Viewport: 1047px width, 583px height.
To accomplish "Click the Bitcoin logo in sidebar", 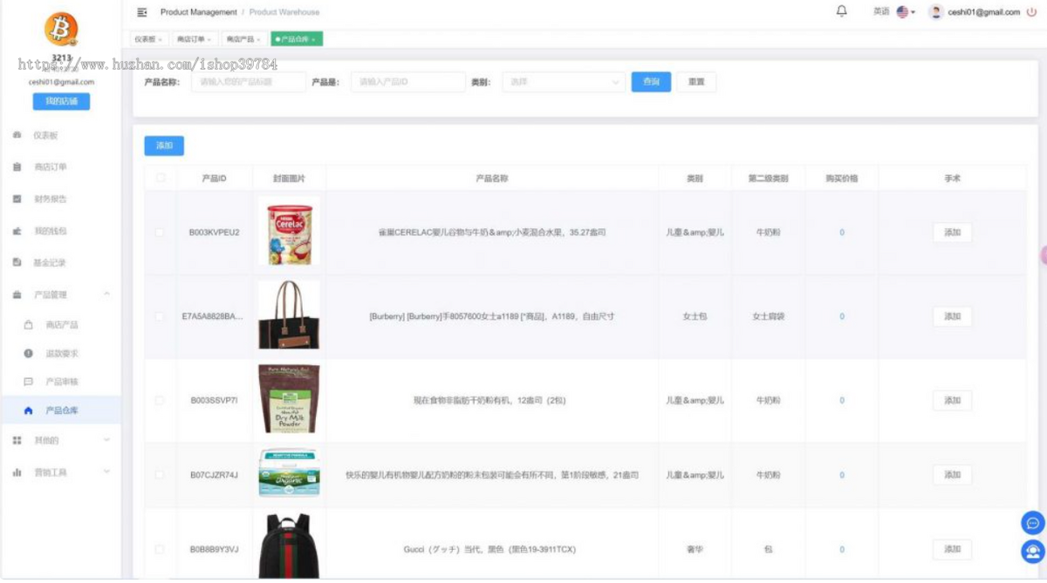I will coord(61,29).
